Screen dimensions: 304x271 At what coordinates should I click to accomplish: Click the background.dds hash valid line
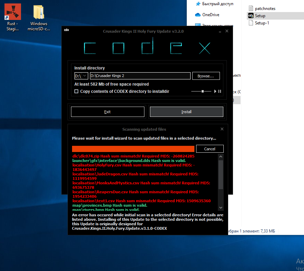tap(129, 161)
